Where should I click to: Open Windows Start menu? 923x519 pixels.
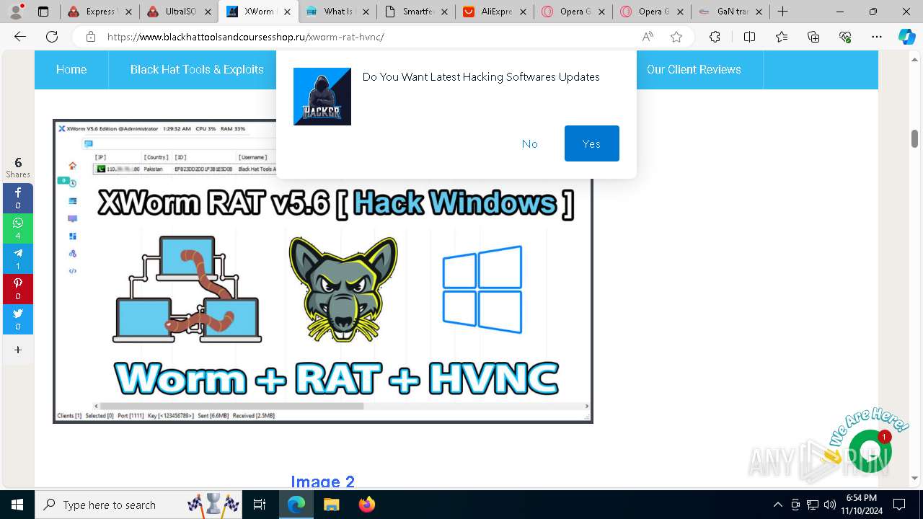coord(17,505)
